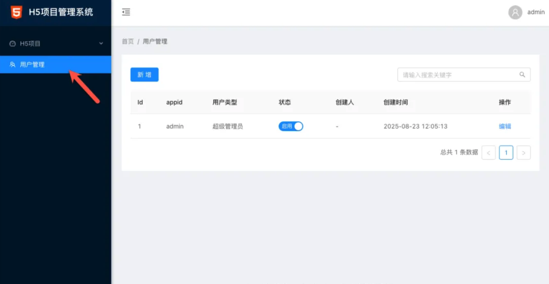Image resolution: width=549 pixels, height=284 pixels.
Task: Click the HTML5 logo icon
Action: 16,12
